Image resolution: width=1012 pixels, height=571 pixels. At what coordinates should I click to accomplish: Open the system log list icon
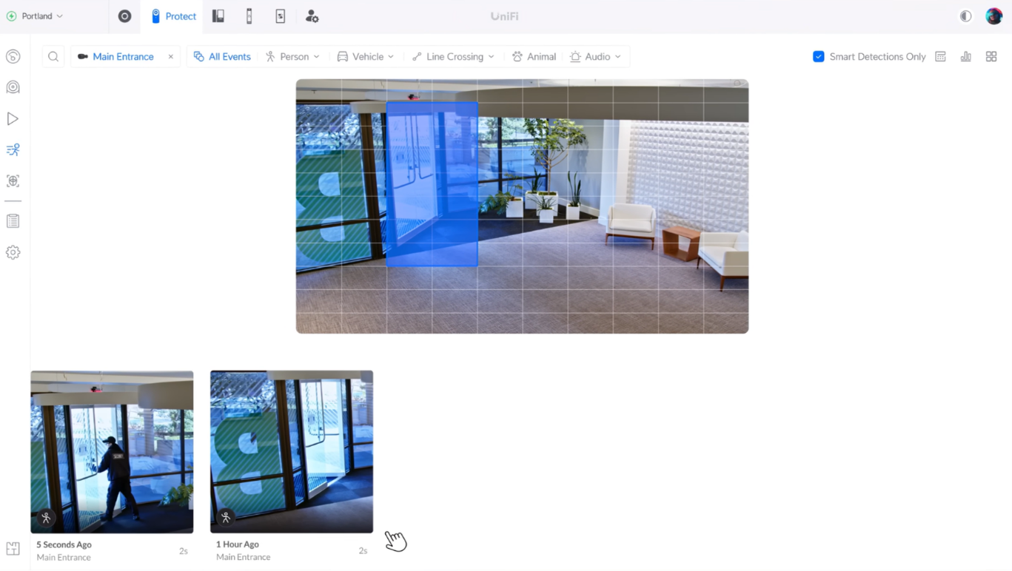(x=13, y=221)
